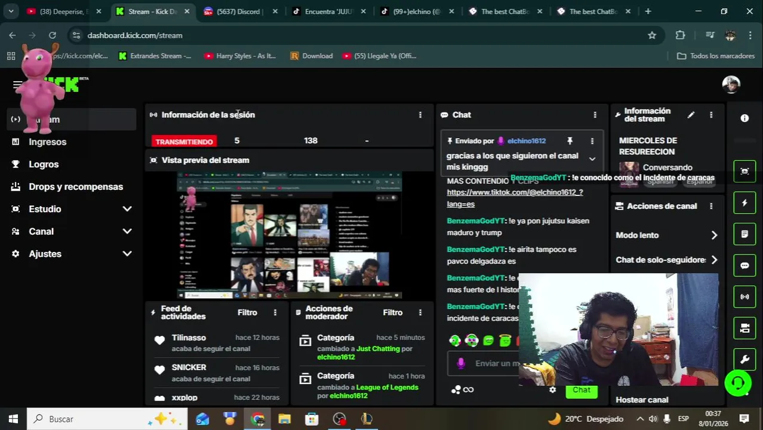Reload the page

[x=53, y=35]
